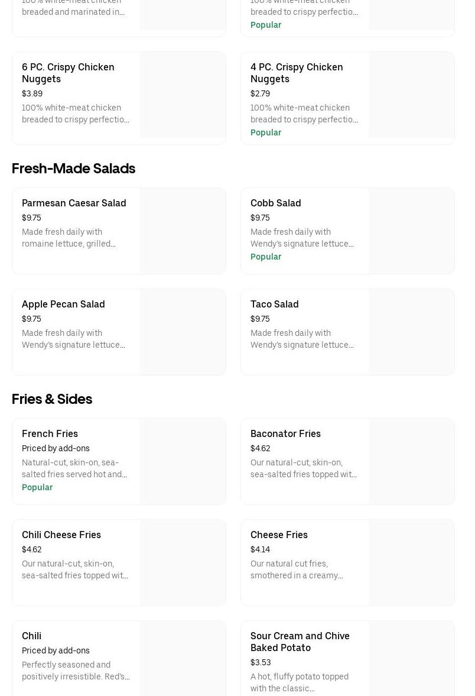475x696 pixels.
Task: Click the Popular tag on French Fries
Action: 37,487
